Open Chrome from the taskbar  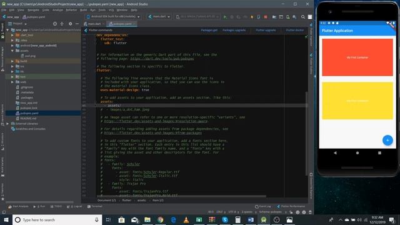[160, 219]
